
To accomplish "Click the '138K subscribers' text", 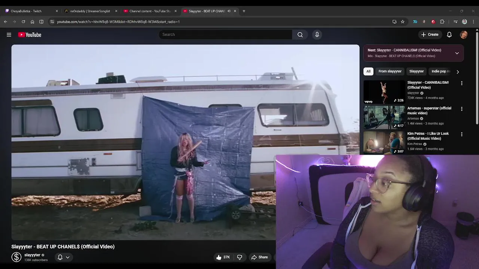I will [x=36, y=260].
